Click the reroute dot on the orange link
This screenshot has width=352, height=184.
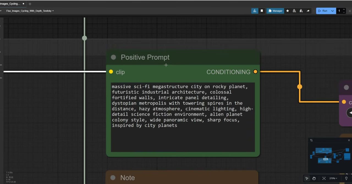tap(299, 87)
